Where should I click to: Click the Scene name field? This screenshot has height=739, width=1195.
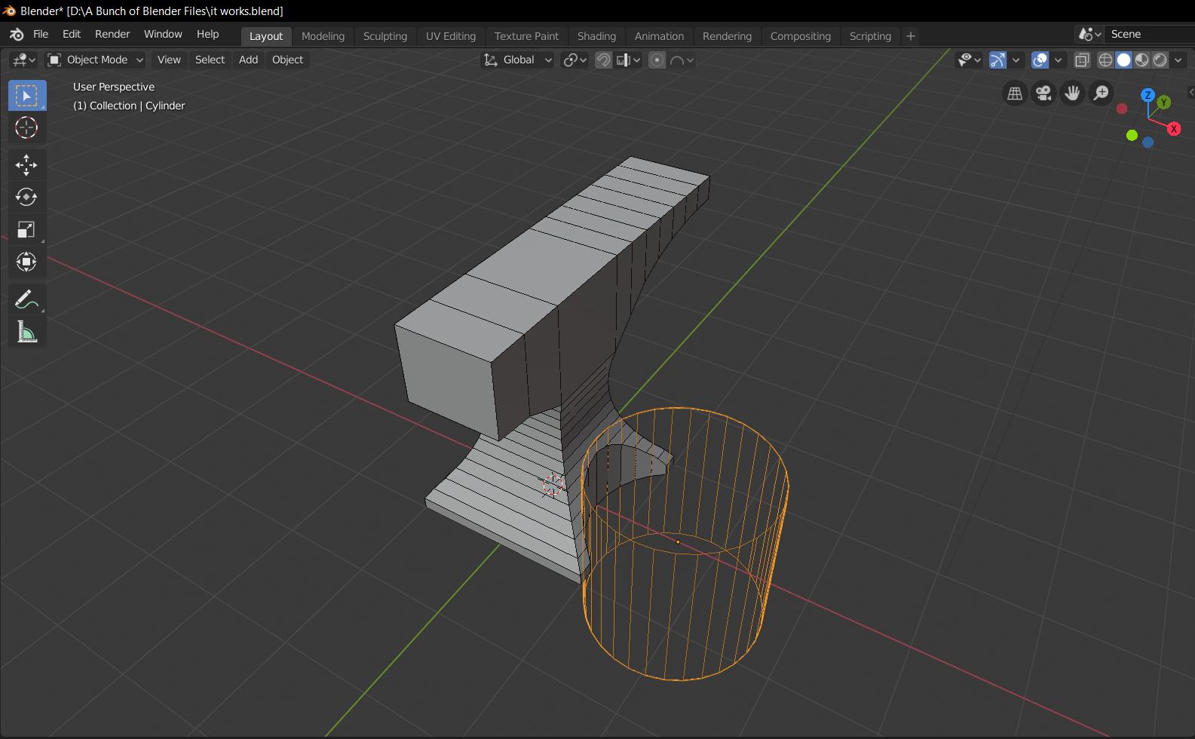point(1151,34)
